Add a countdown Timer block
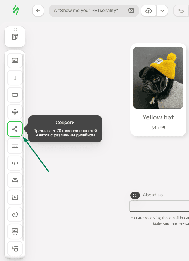189x261 pixels. (x=15, y=214)
